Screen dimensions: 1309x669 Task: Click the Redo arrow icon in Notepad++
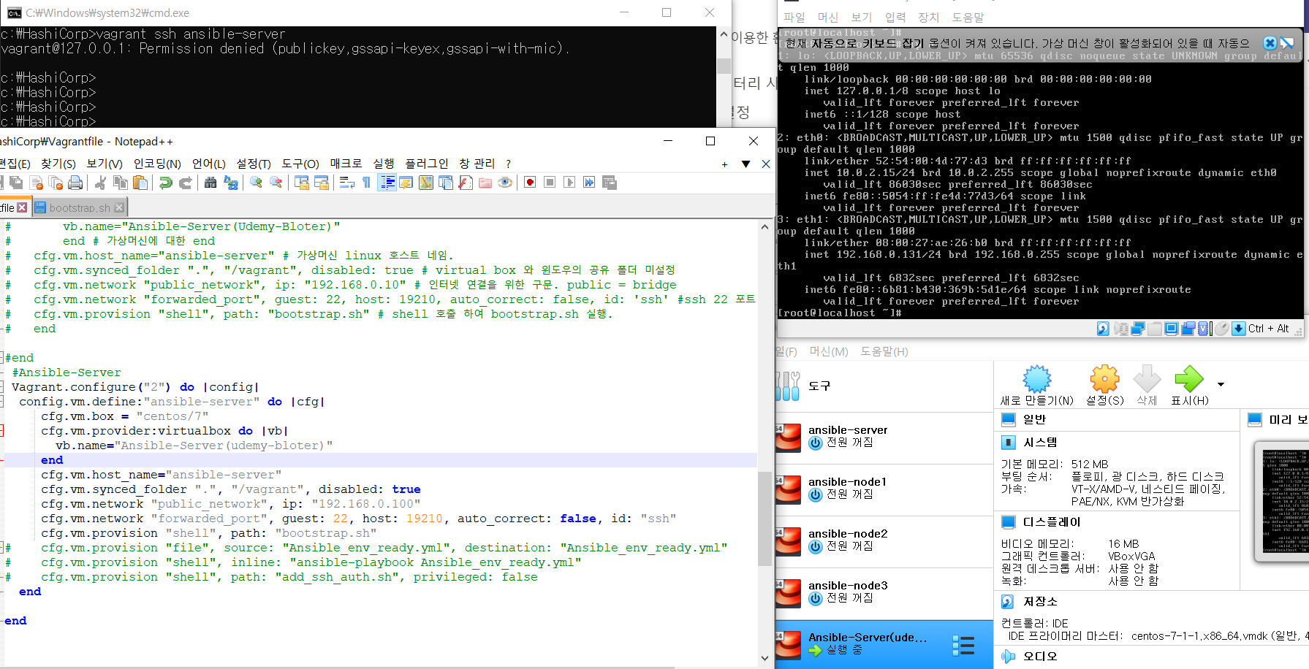[x=186, y=183]
